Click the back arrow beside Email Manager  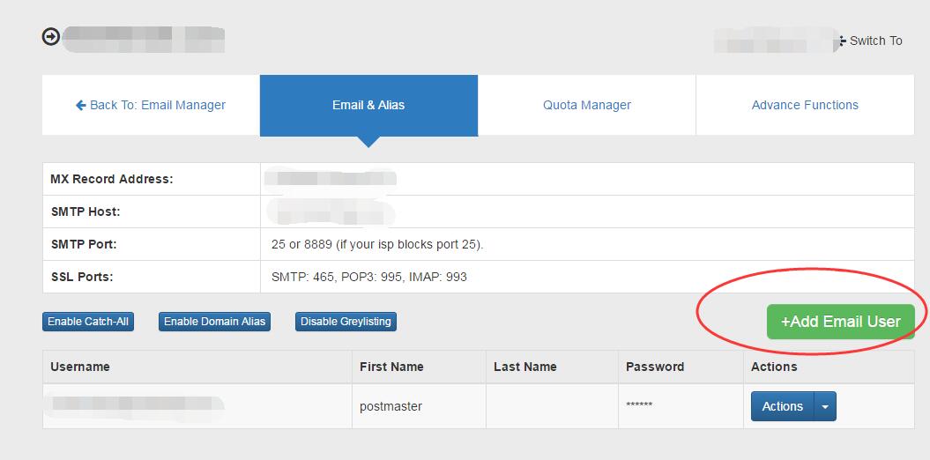point(81,105)
